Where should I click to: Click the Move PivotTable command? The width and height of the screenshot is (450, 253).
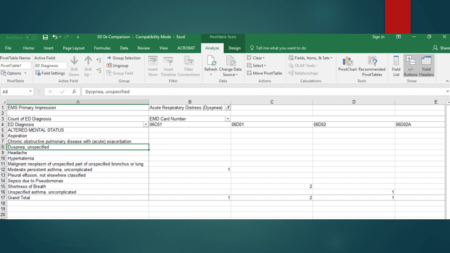pyautogui.click(x=265, y=73)
